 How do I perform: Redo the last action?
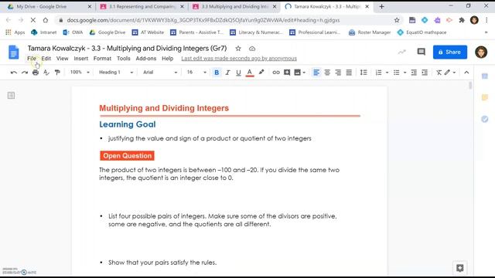[x=25, y=73]
